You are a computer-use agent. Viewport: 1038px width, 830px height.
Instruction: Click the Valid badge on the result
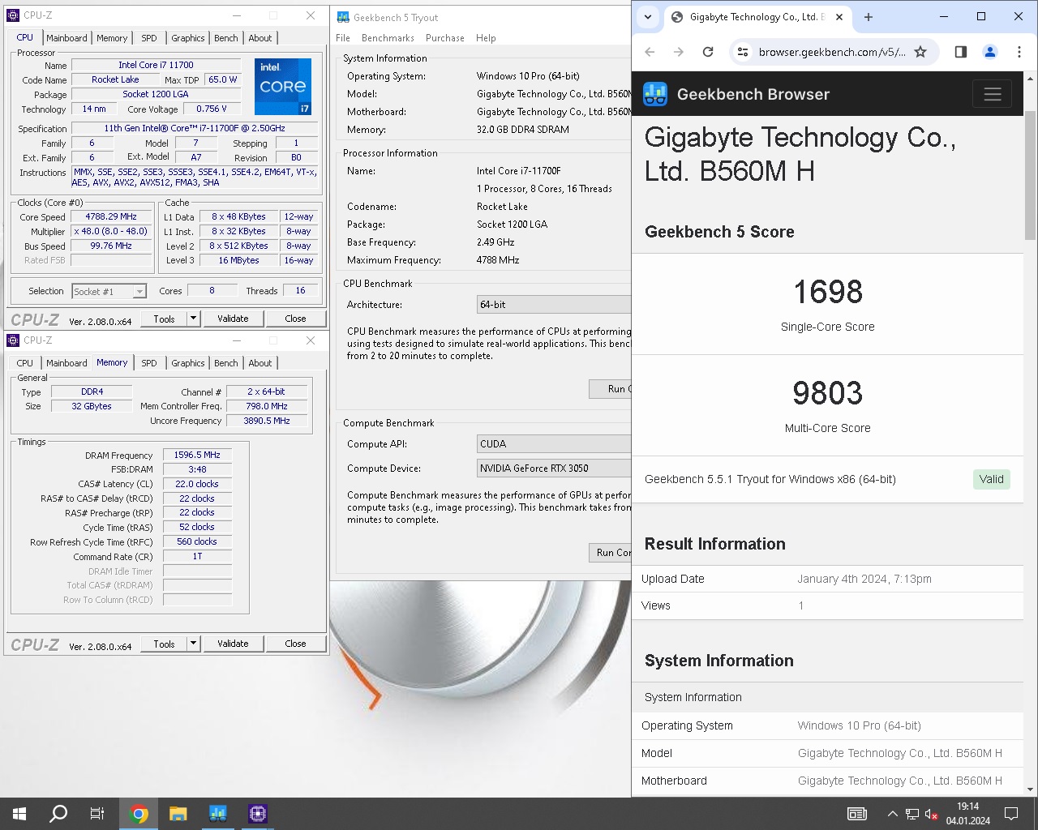[x=991, y=479]
